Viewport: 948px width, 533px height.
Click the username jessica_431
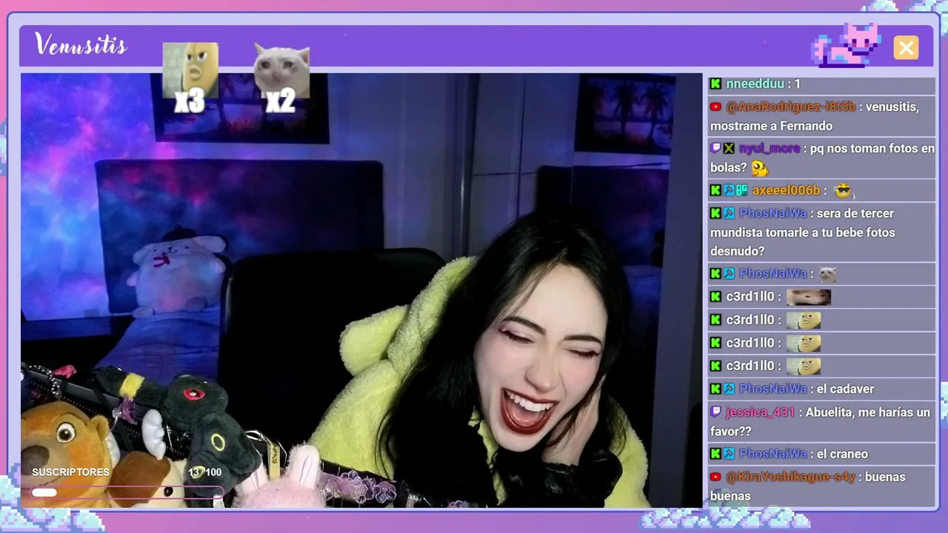[761, 412]
